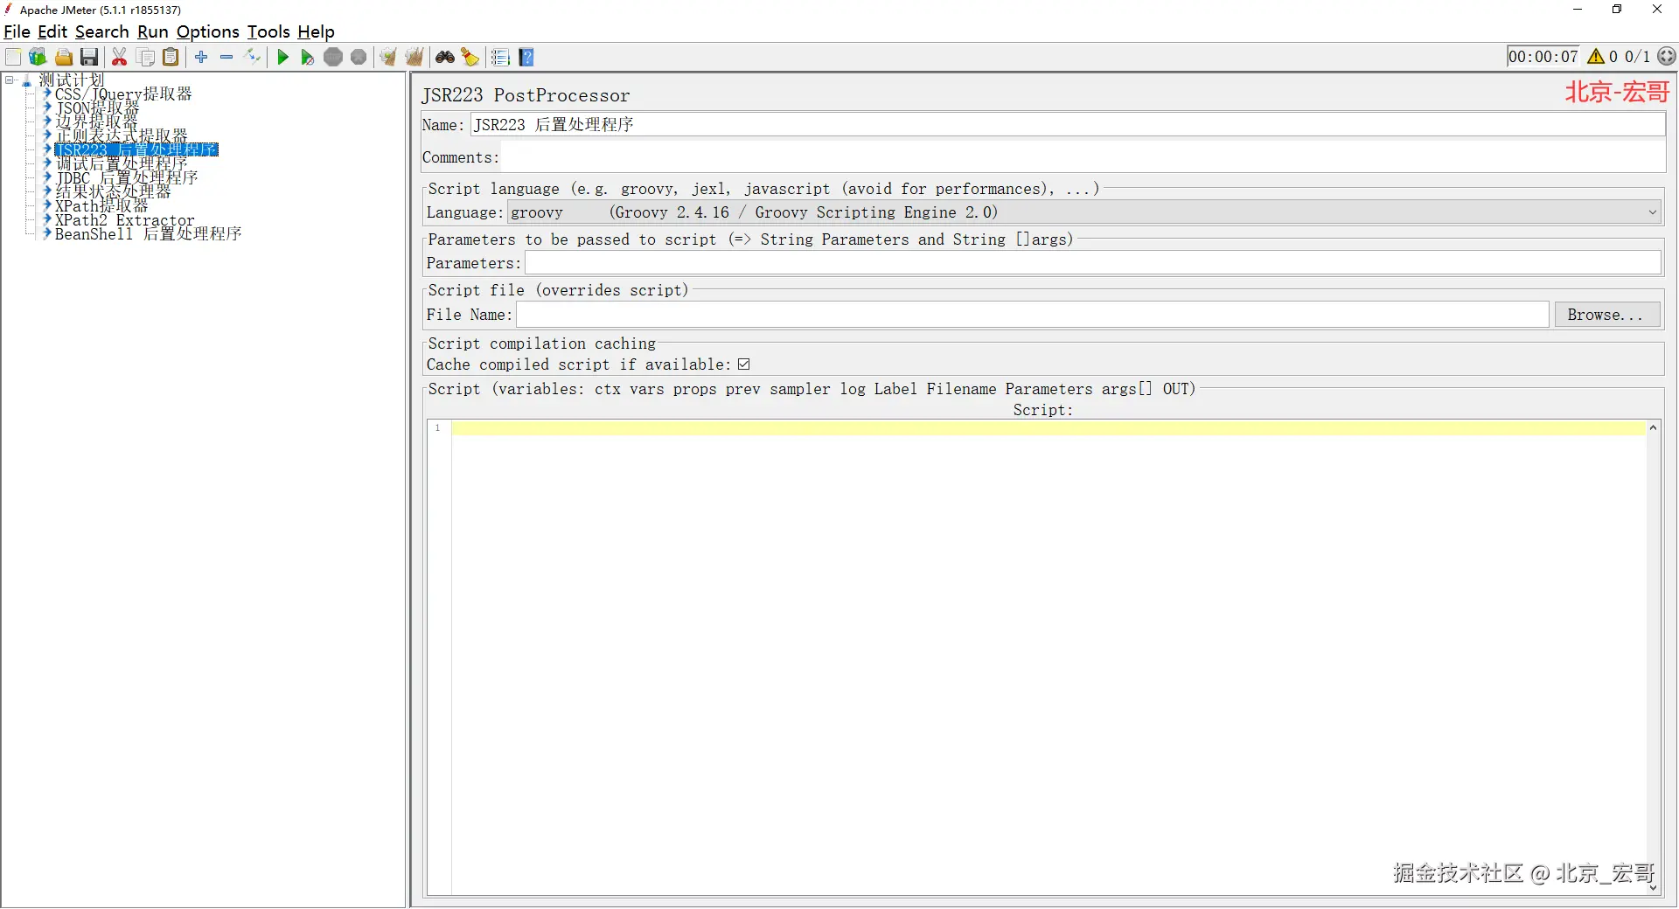Click the Browse... button
1679x909 pixels.
(1606, 315)
